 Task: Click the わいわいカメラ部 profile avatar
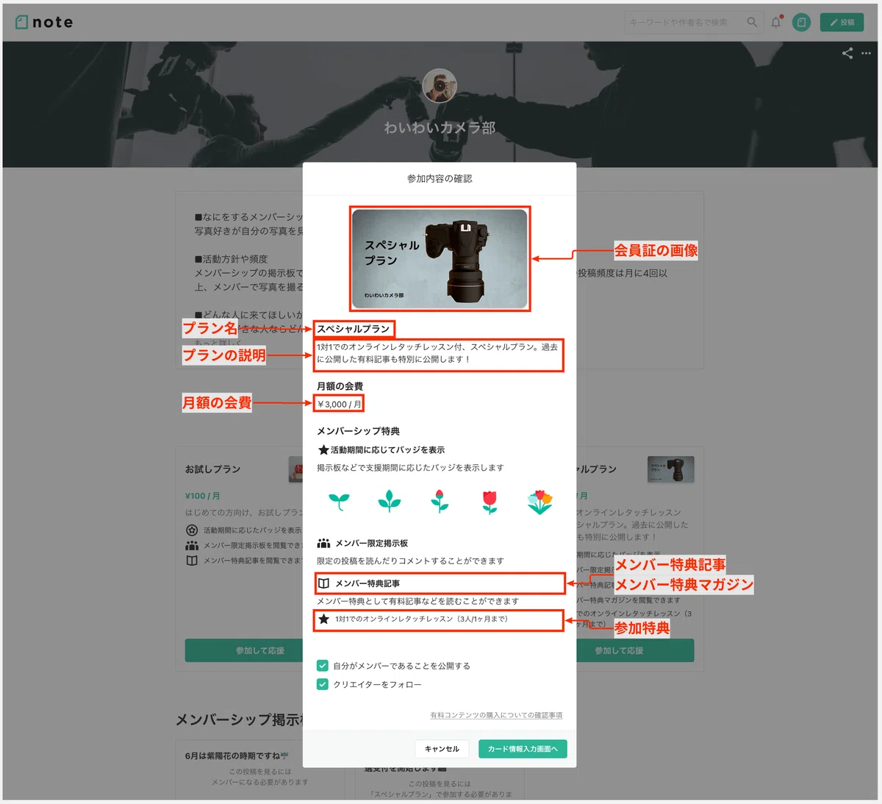click(x=440, y=86)
